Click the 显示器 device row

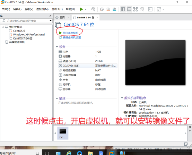click(x=88, y=89)
